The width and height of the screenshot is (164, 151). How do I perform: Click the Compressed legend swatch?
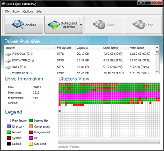coord(31,126)
